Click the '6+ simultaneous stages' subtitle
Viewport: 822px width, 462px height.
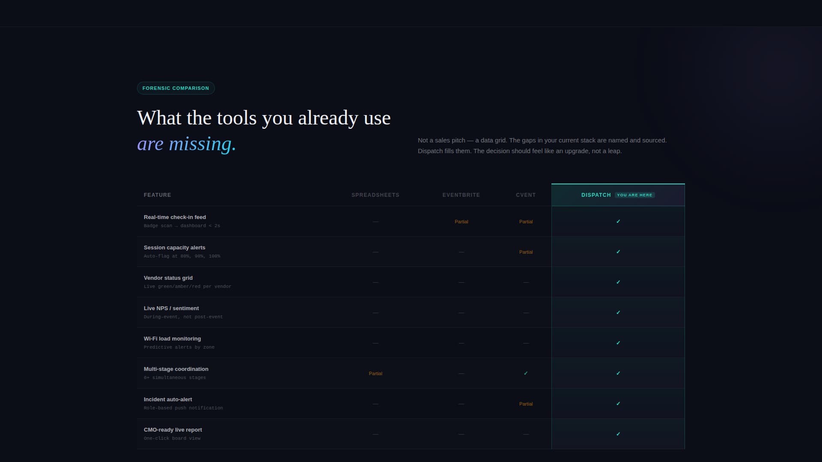click(175, 378)
